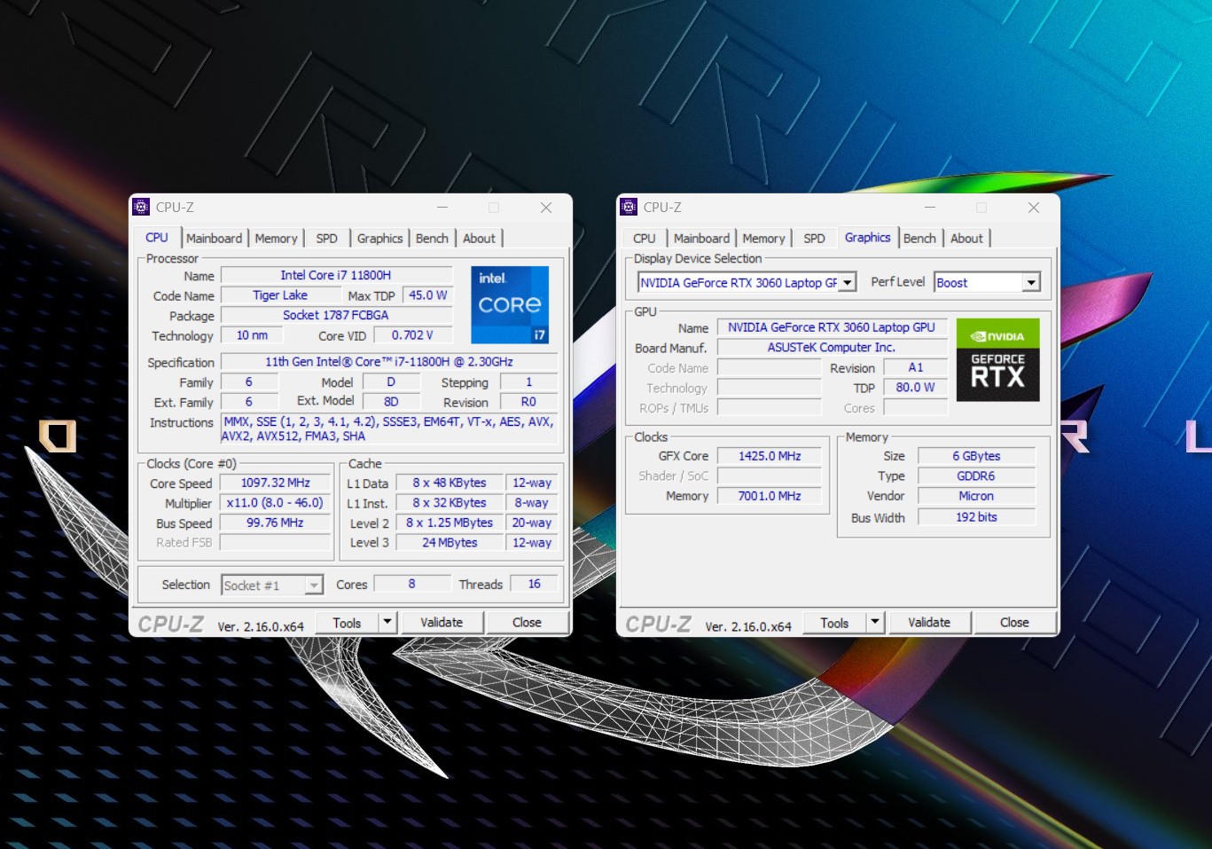This screenshot has height=849, width=1212.
Task: Select About tab in left CPU-Z window
Action: (479, 238)
